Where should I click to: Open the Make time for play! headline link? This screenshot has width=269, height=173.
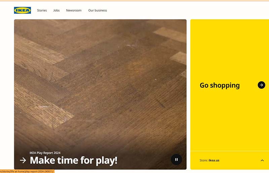pyautogui.click(x=74, y=161)
